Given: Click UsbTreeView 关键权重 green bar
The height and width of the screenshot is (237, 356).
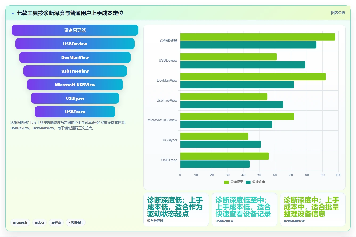Looking at the screenshot, I should [x=224, y=97].
